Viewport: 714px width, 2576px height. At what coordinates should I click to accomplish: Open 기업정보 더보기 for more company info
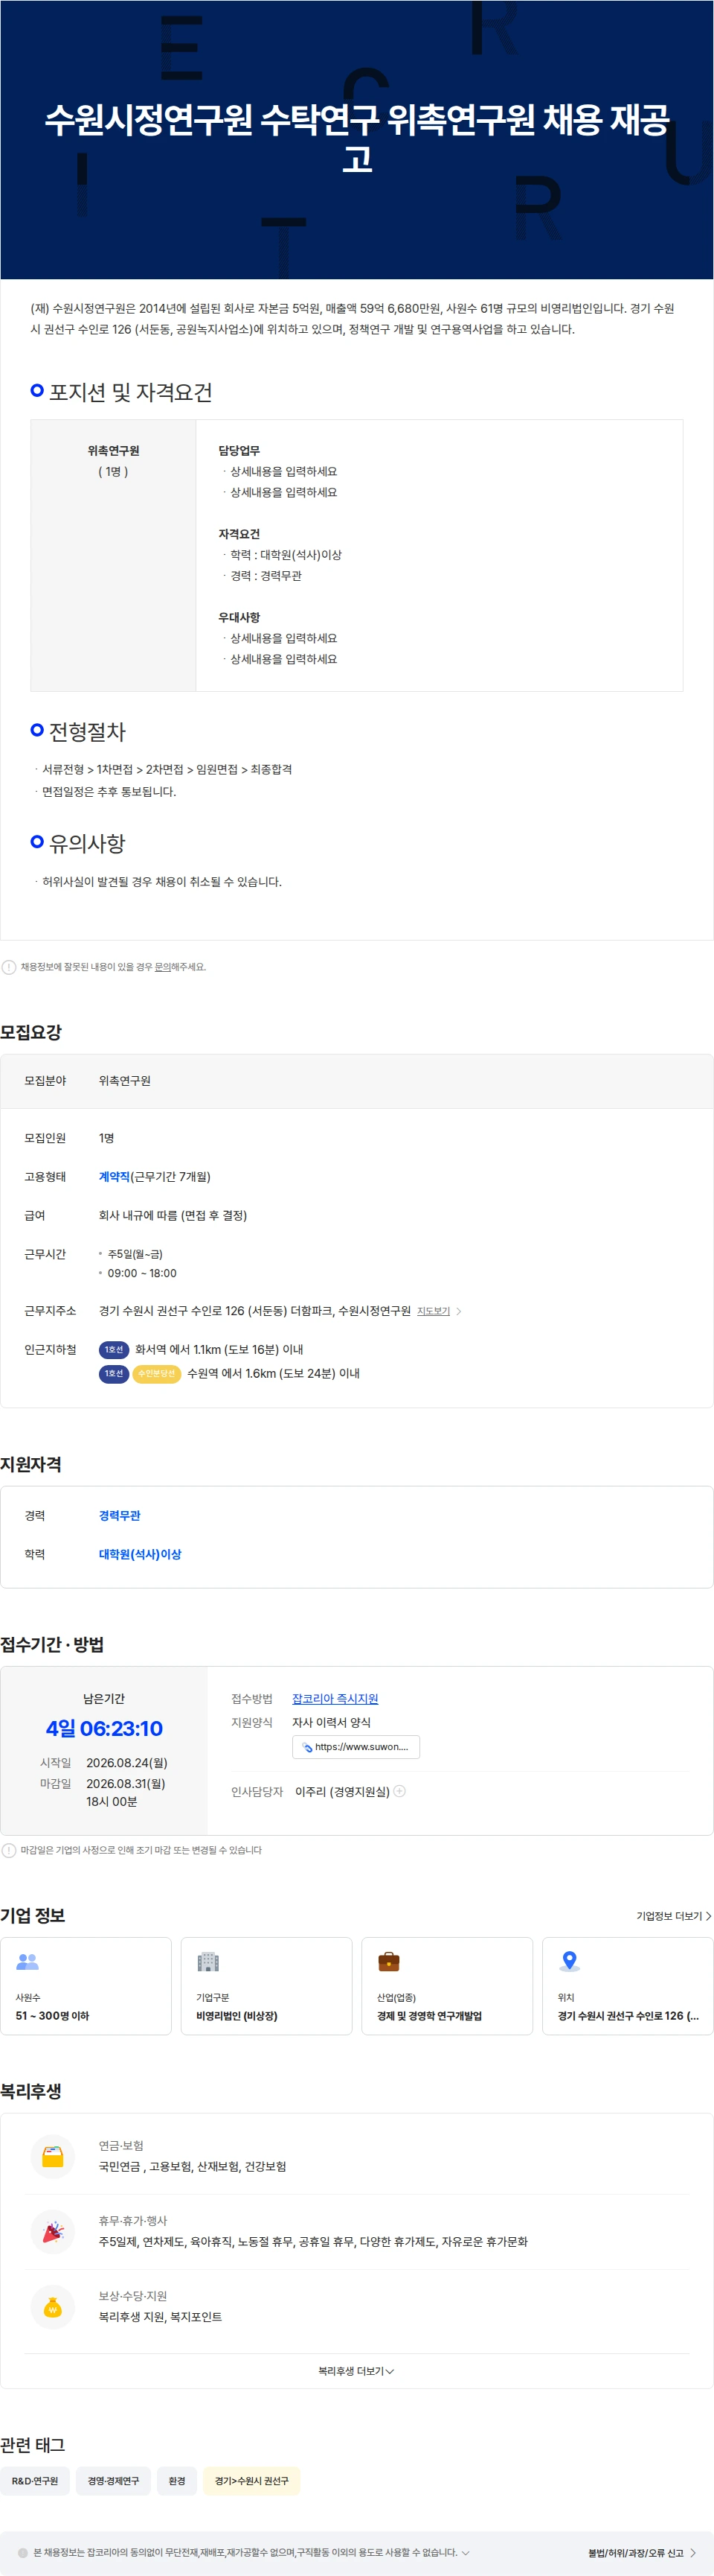click(x=674, y=1916)
